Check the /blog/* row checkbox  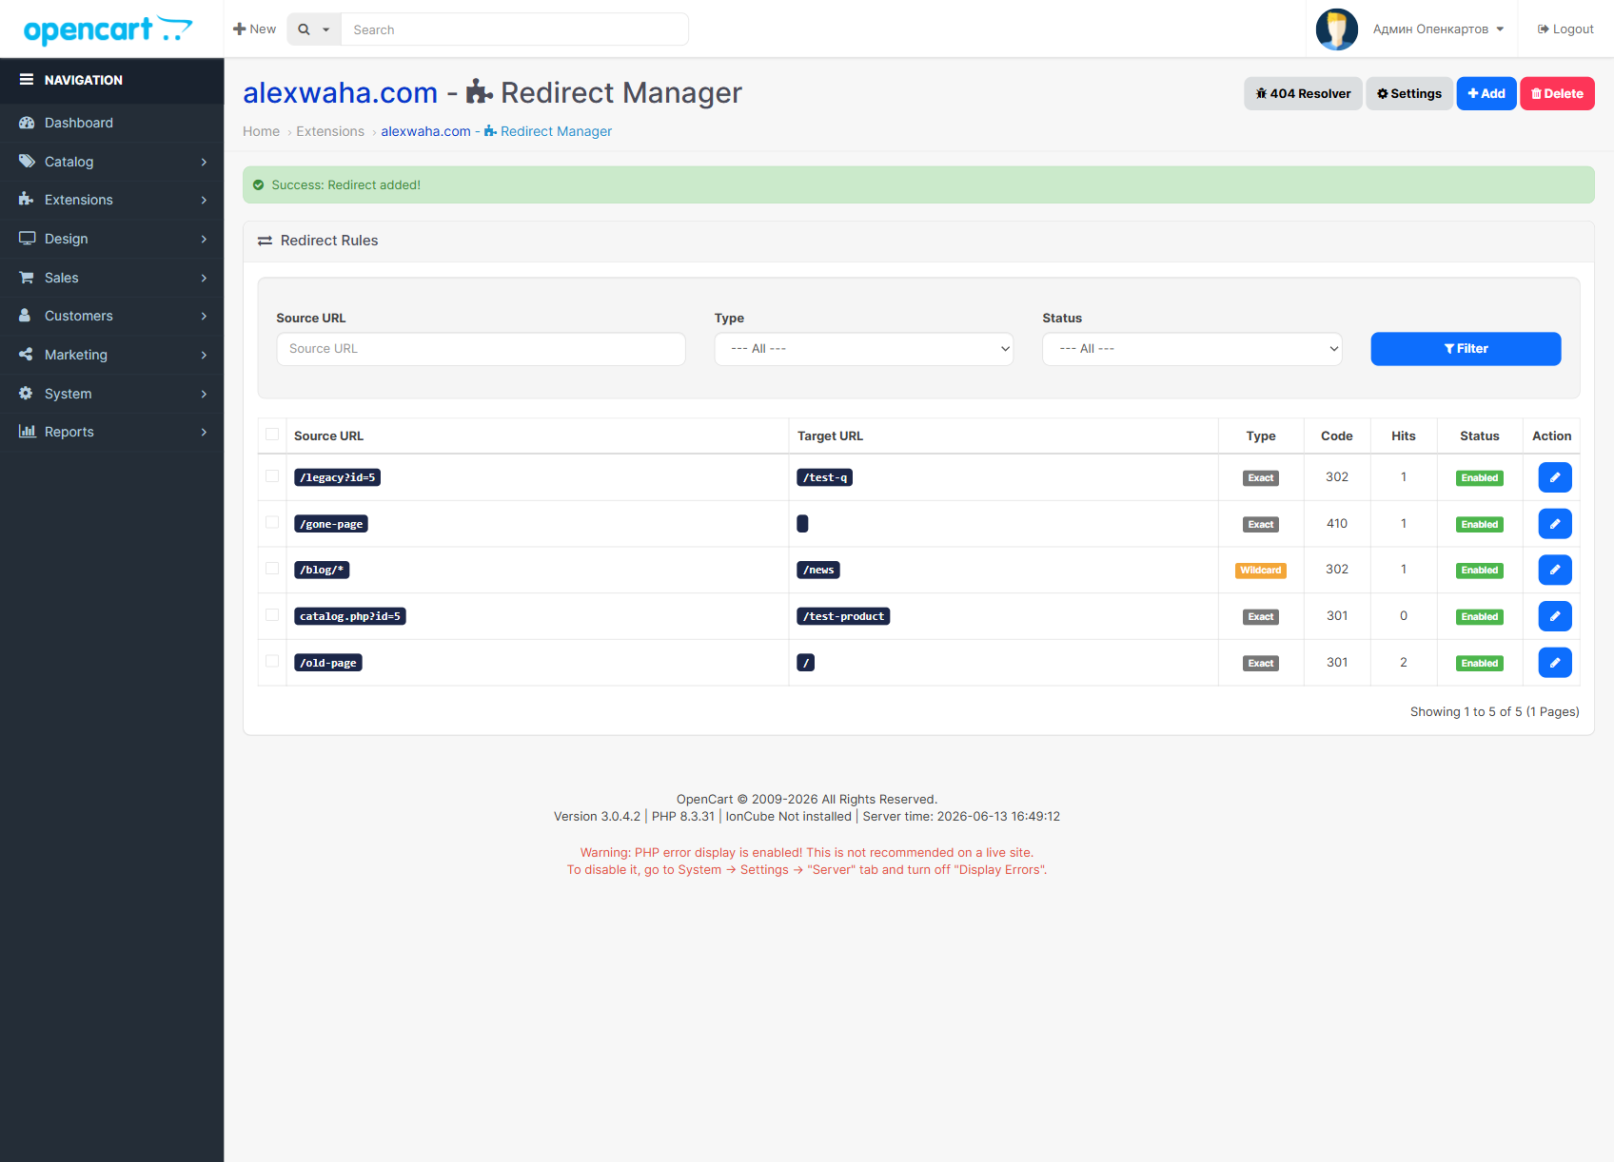(272, 569)
